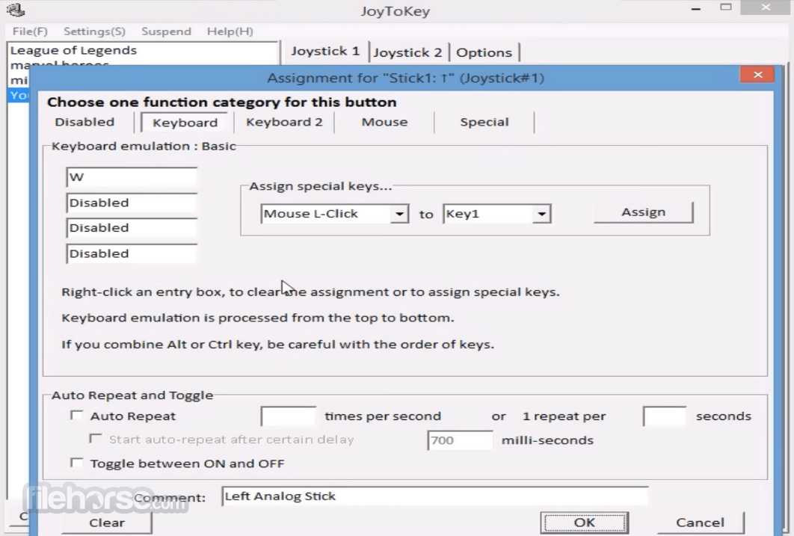The width and height of the screenshot is (794, 536).
Task: Minimize the JoyToKey main window
Action: coord(696,9)
